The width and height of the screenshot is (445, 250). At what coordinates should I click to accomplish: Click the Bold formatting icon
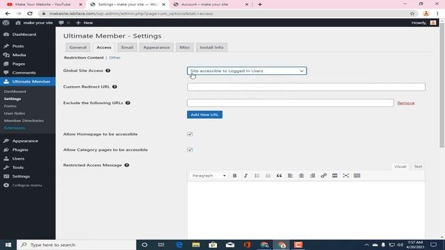click(x=235, y=176)
